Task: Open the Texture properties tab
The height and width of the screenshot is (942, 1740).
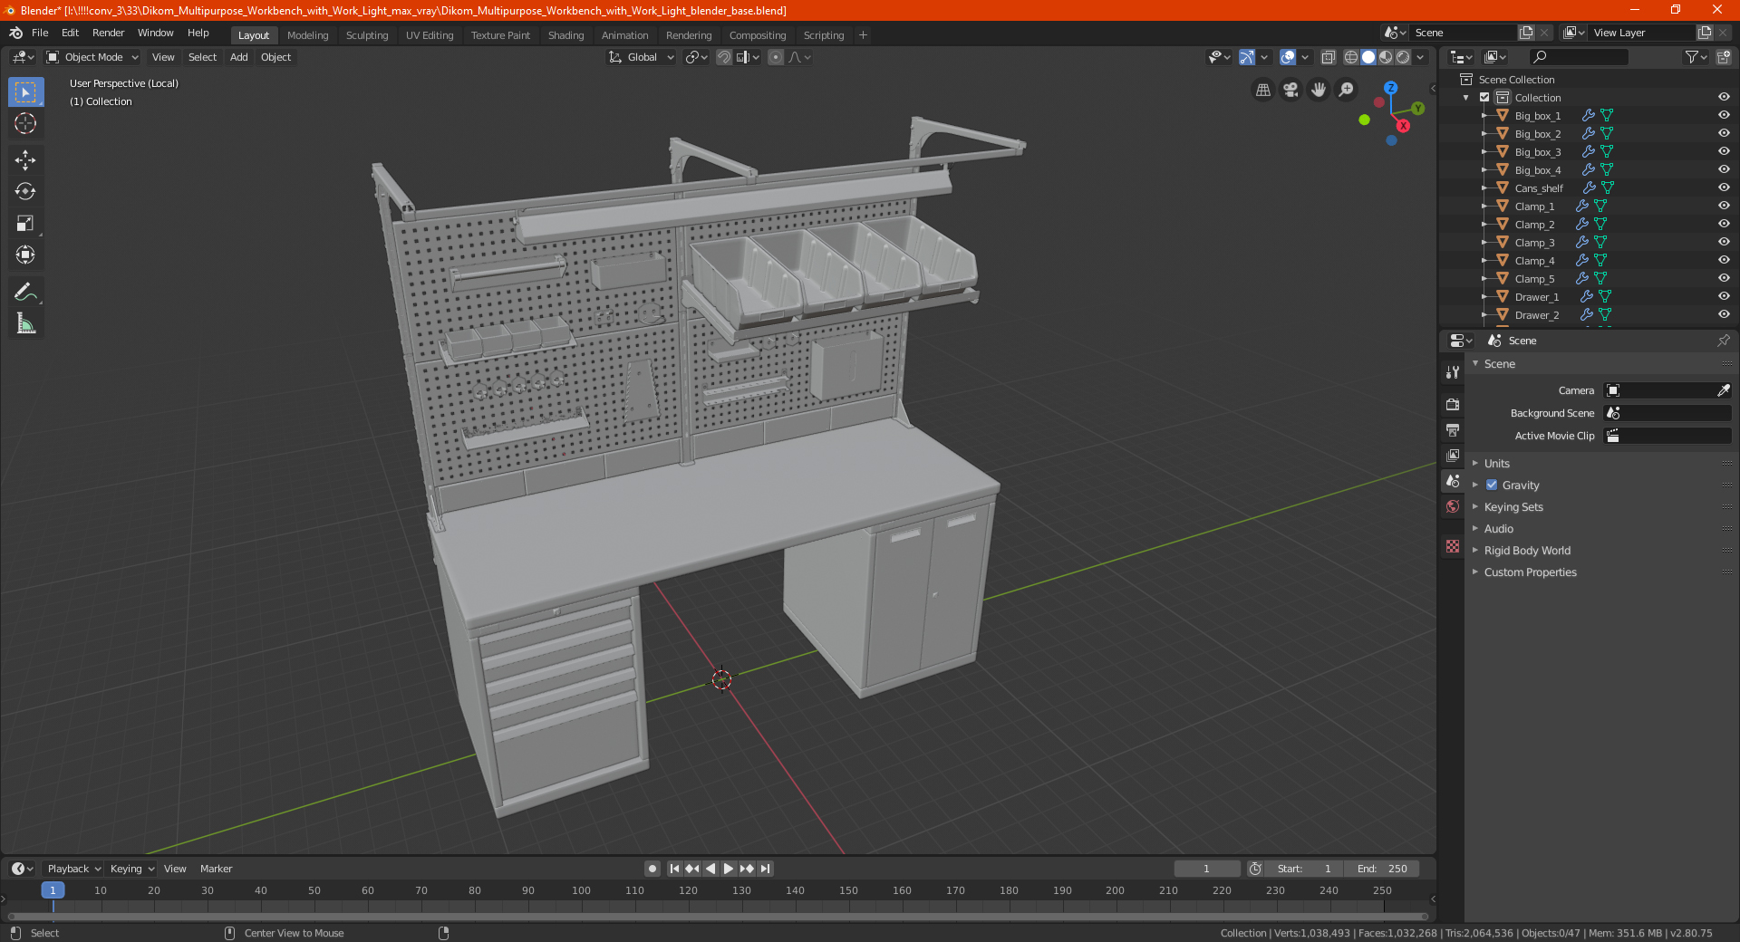Action: [x=1453, y=546]
